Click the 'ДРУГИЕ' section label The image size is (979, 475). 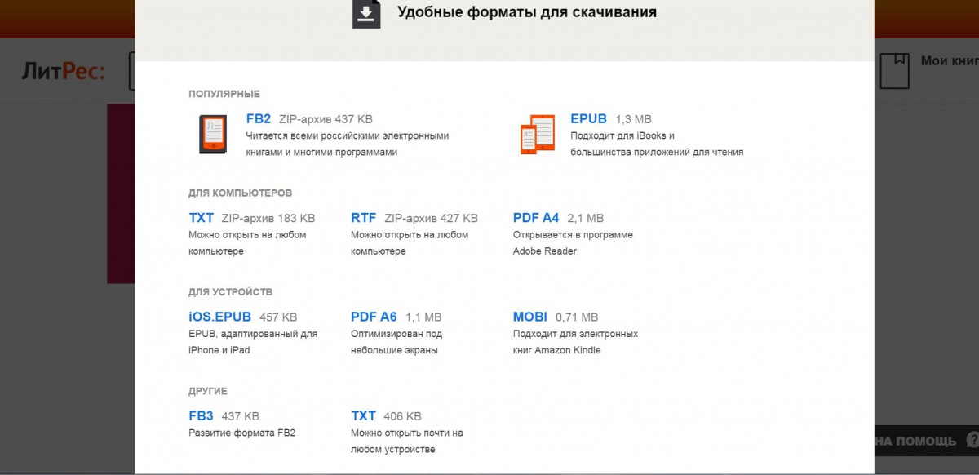click(x=208, y=391)
